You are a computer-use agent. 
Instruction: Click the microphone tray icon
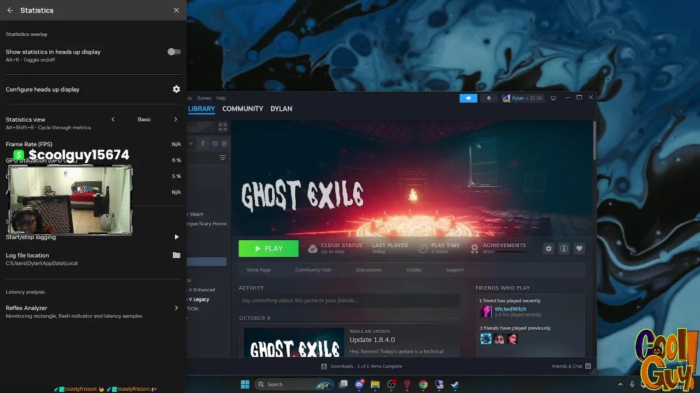(633, 384)
